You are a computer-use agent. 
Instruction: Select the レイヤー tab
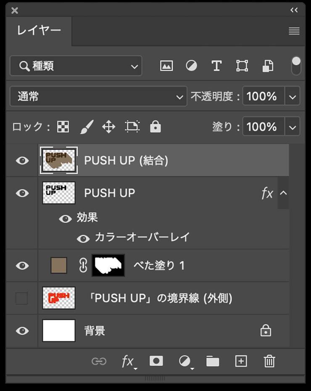(x=39, y=31)
